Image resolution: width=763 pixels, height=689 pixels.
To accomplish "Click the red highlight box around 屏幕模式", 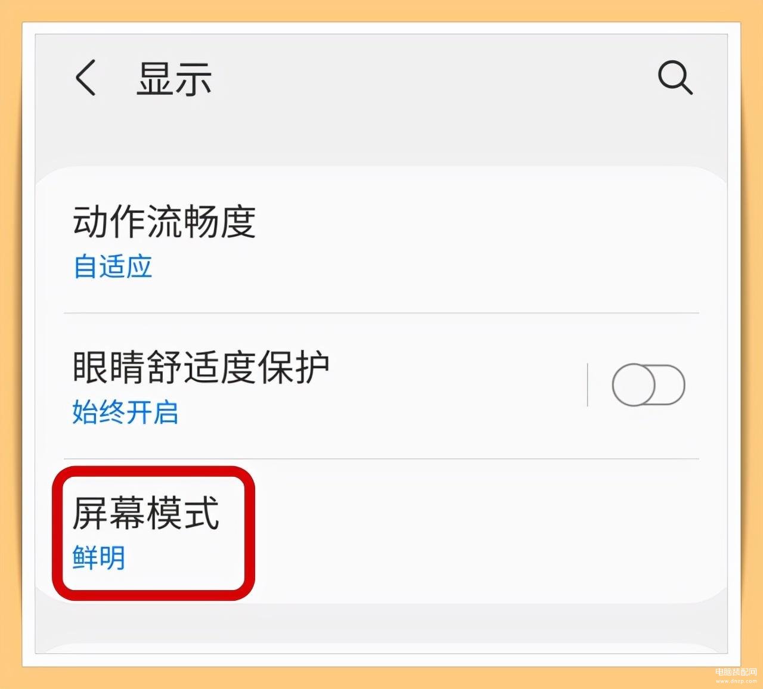I will coord(154,533).
